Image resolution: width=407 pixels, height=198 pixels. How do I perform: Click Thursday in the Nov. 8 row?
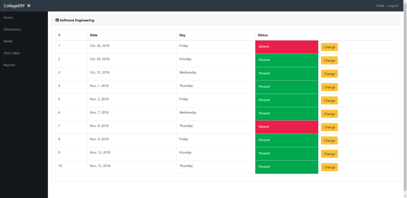[186, 126]
